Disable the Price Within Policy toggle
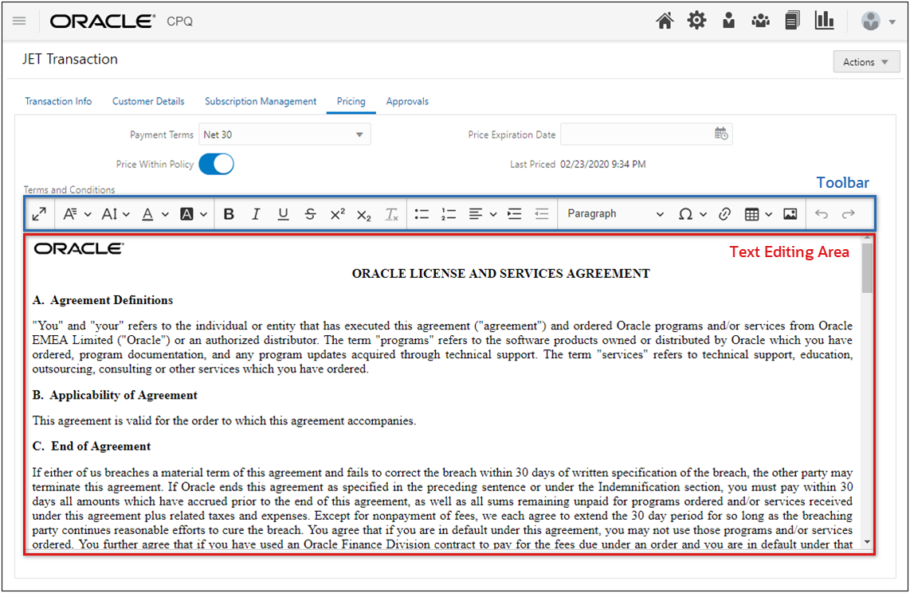This screenshot has width=910, height=593. coord(216,163)
